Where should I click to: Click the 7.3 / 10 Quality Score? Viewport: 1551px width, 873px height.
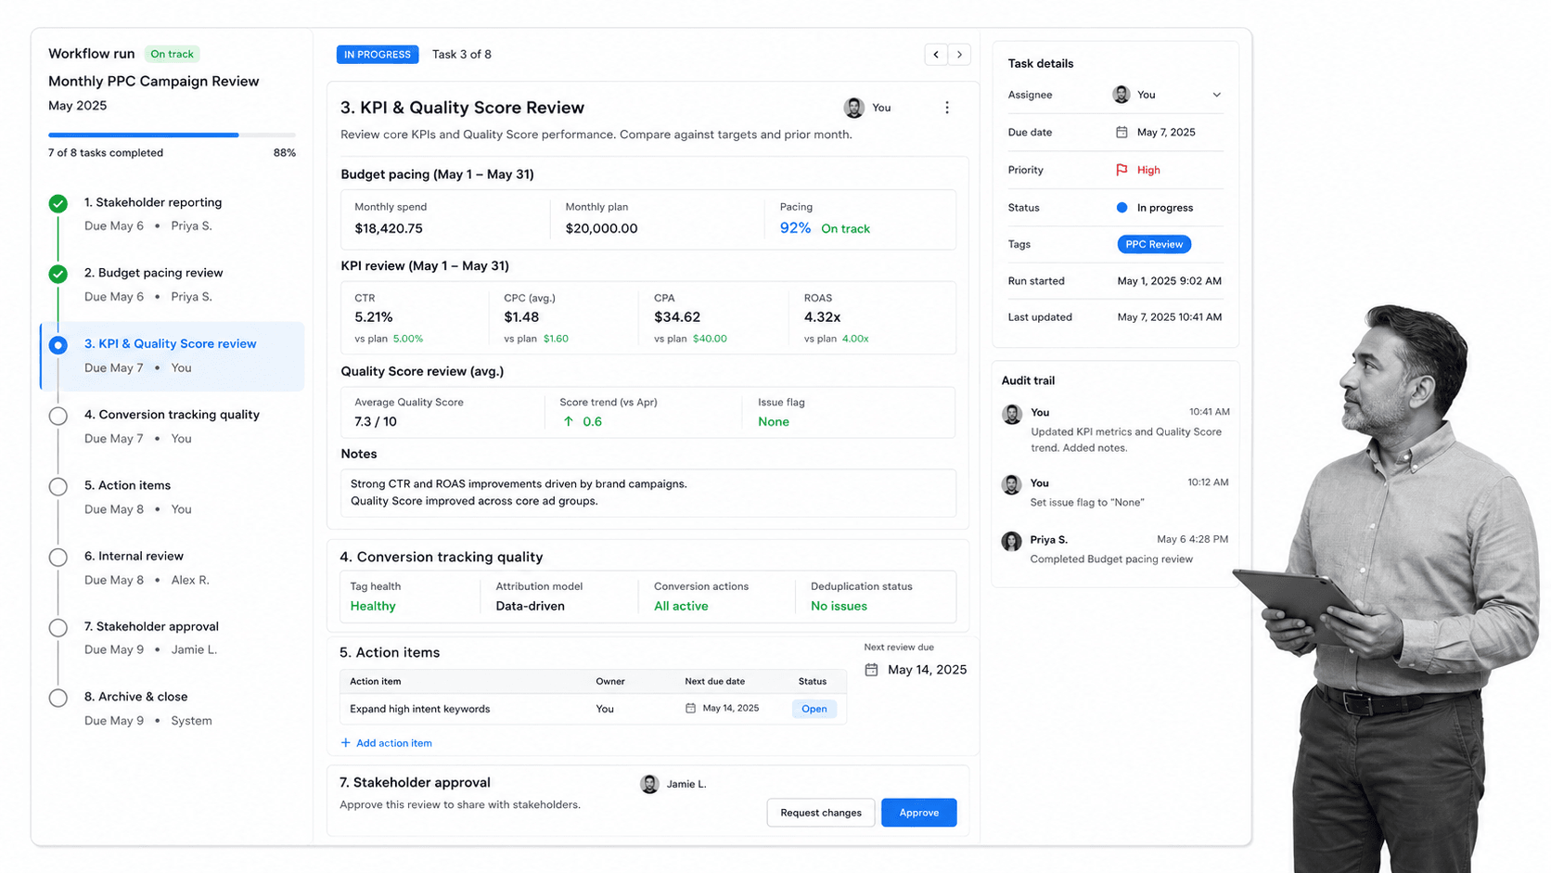[x=376, y=422]
